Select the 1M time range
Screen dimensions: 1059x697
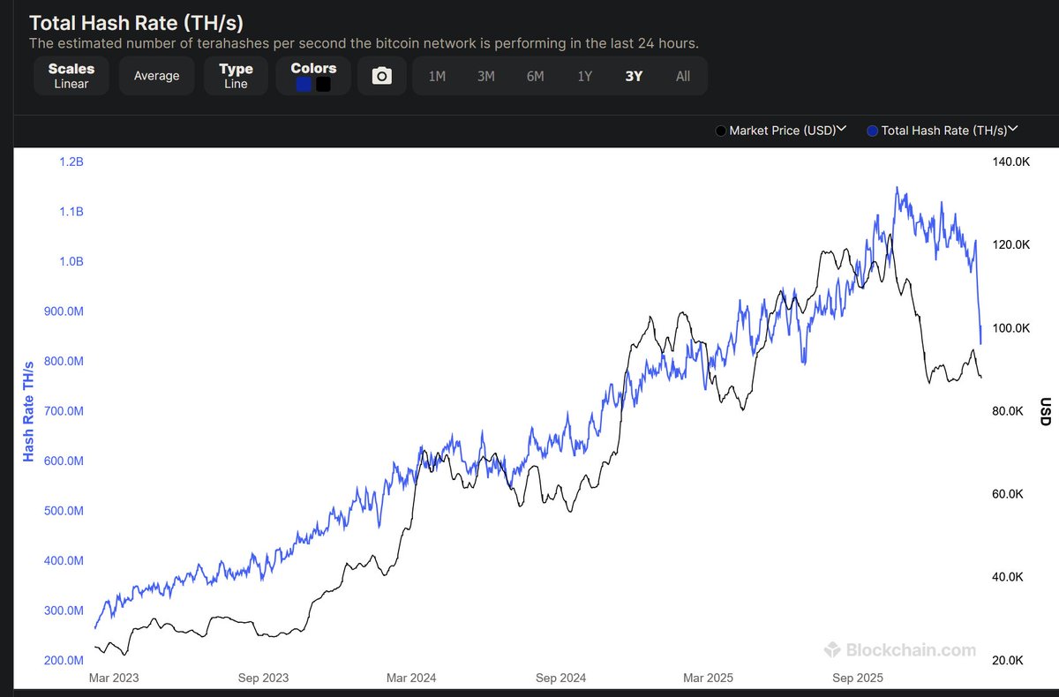(437, 76)
